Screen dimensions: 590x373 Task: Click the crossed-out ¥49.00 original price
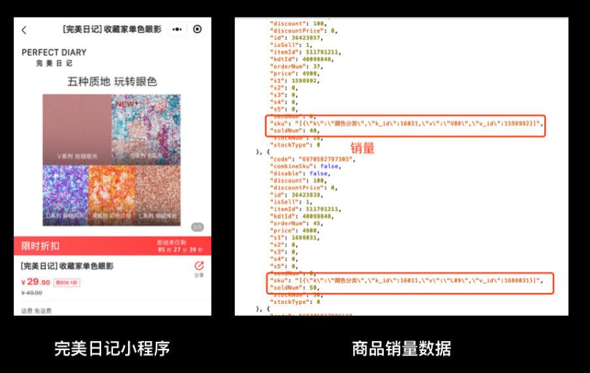point(31,293)
